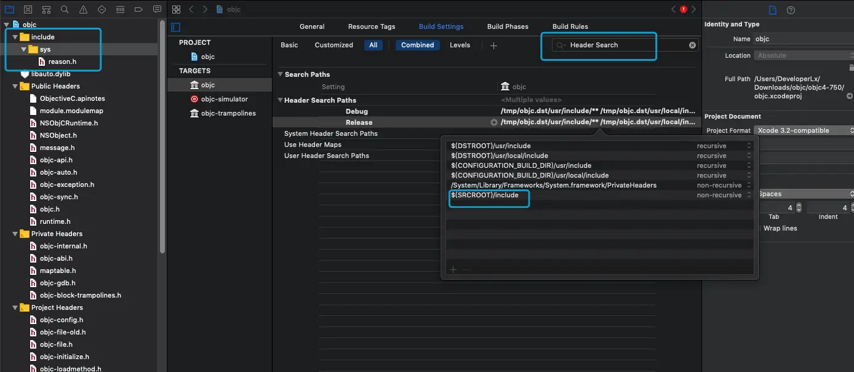The width and height of the screenshot is (854, 372).
Task: Open the Symbol navigator
Action: click(x=46, y=10)
